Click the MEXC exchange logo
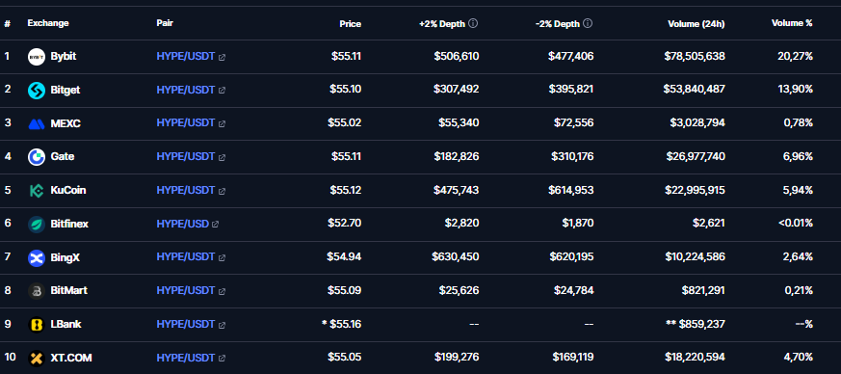Screen dimensions: 841x374 (37, 124)
